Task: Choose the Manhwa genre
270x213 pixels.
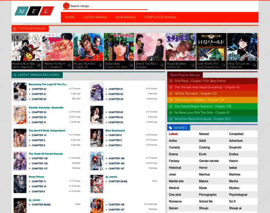Action: (x=234, y=174)
